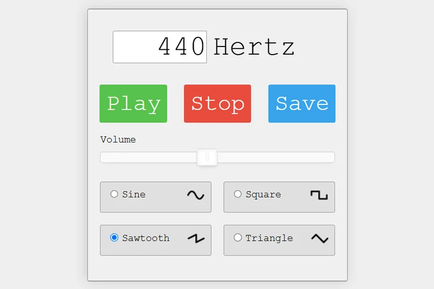This screenshot has height=289, width=434.
Task: Click the Volume slider handle
Action: (207, 157)
